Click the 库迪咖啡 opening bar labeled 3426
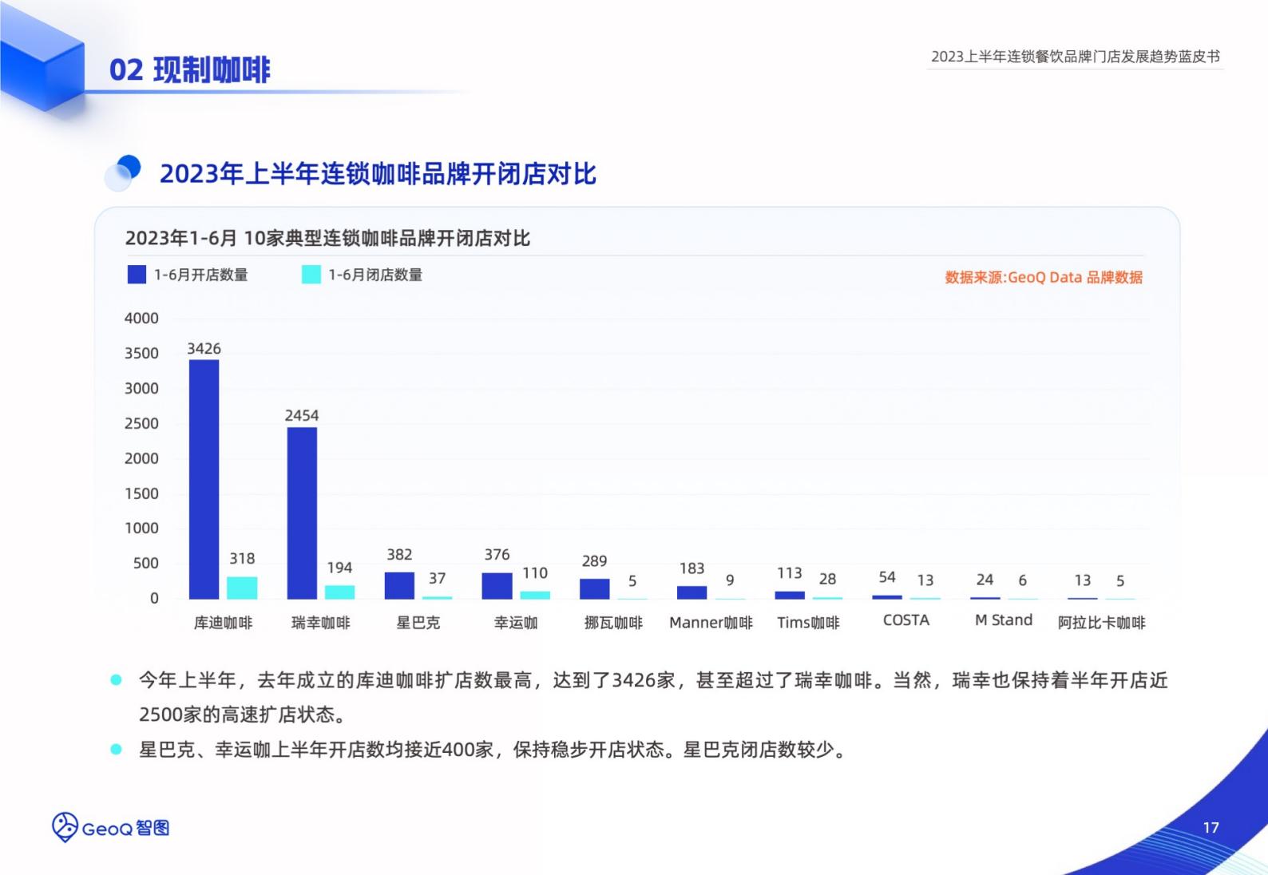Viewport: 1268px width, 875px height. (x=204, y=479)
